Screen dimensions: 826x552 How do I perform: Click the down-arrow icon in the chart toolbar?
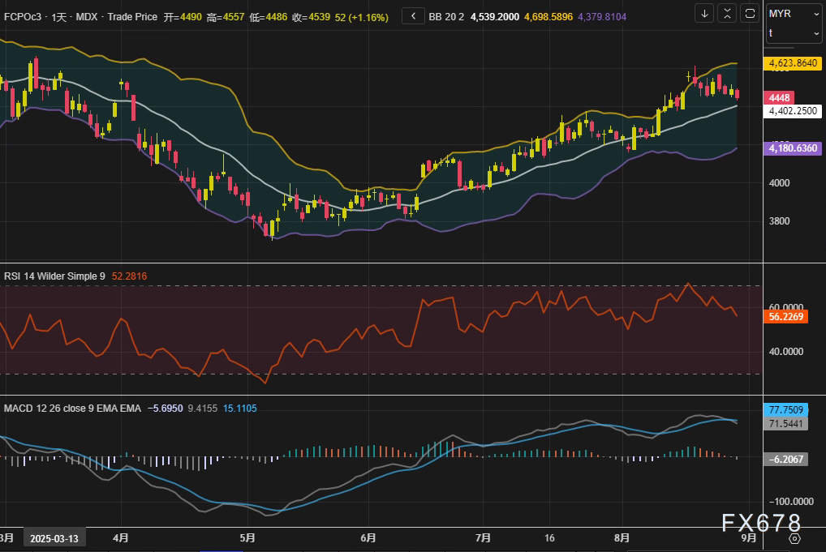coord(705,13)
